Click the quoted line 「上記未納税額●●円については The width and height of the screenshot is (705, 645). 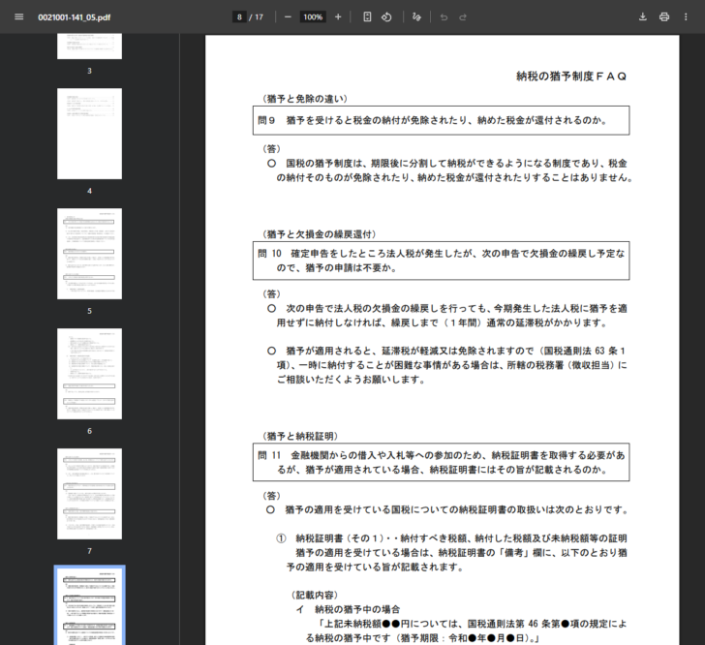tap(472, 624)
